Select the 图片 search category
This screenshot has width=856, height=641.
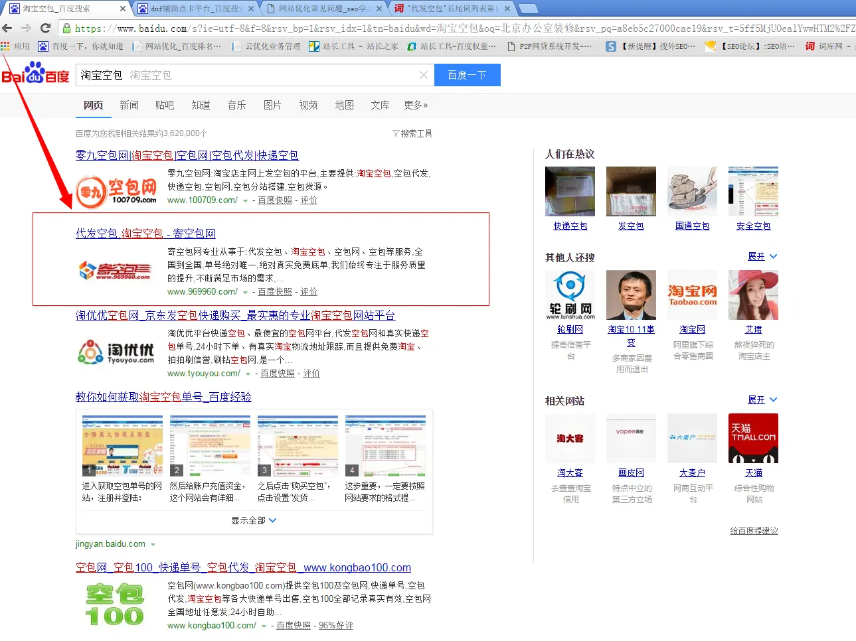[x=272, y=105]
